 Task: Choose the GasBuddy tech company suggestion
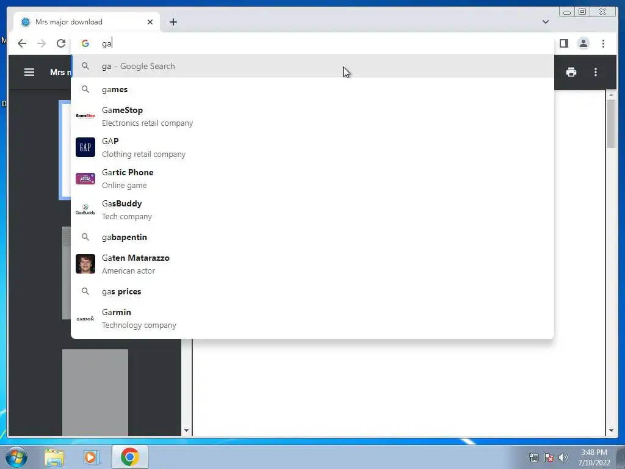(x=312, y=209)
